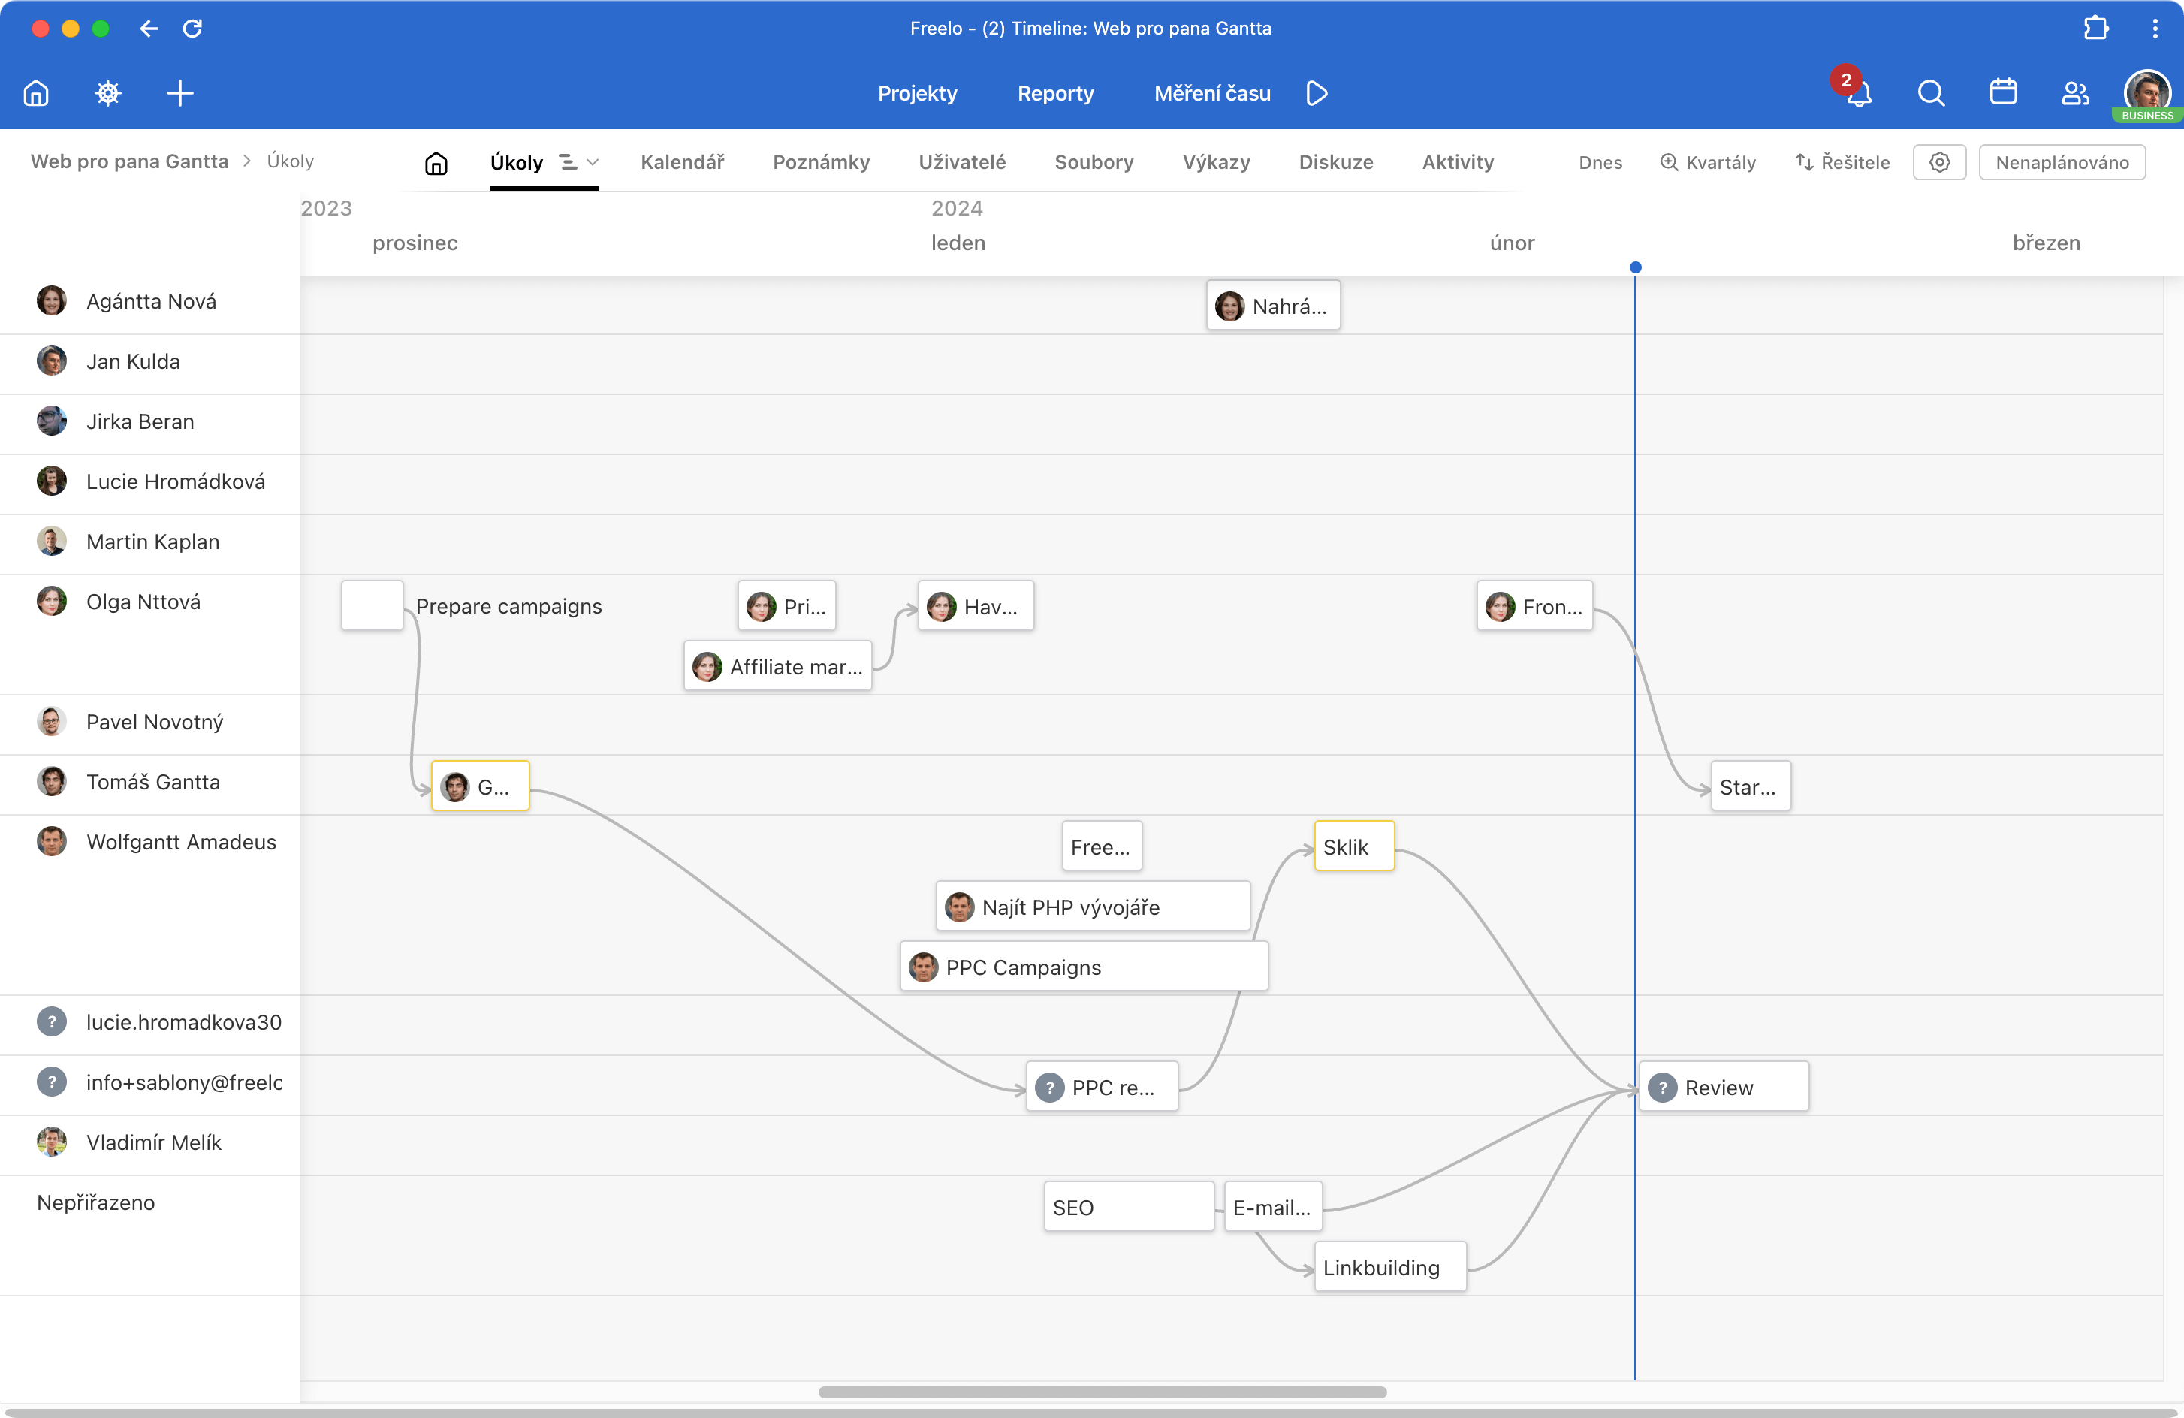Click the Web pro pana Gantta breadcrumb
The height and width of the screenshot is (1418, 2184).
pyautogui.click(x=129, y=161)
